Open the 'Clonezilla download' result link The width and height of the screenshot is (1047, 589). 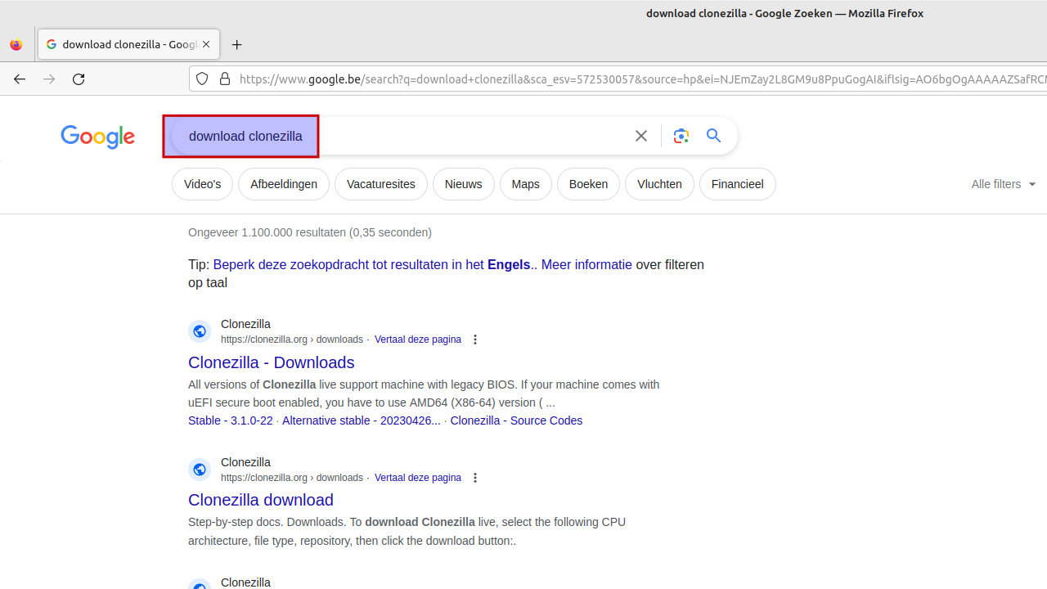(x=261, y=500)
